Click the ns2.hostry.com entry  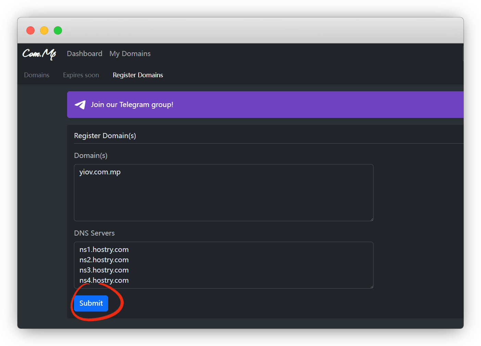pos(104,260)
